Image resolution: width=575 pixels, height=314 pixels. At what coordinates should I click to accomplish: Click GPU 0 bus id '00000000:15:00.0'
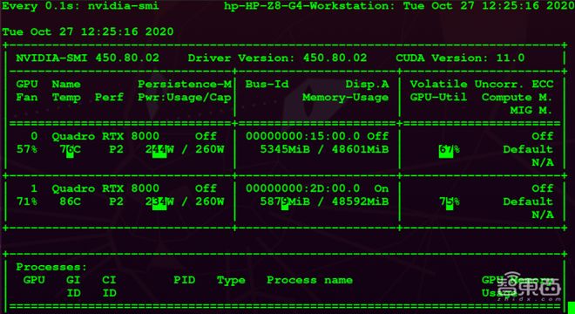coord(302,136)
